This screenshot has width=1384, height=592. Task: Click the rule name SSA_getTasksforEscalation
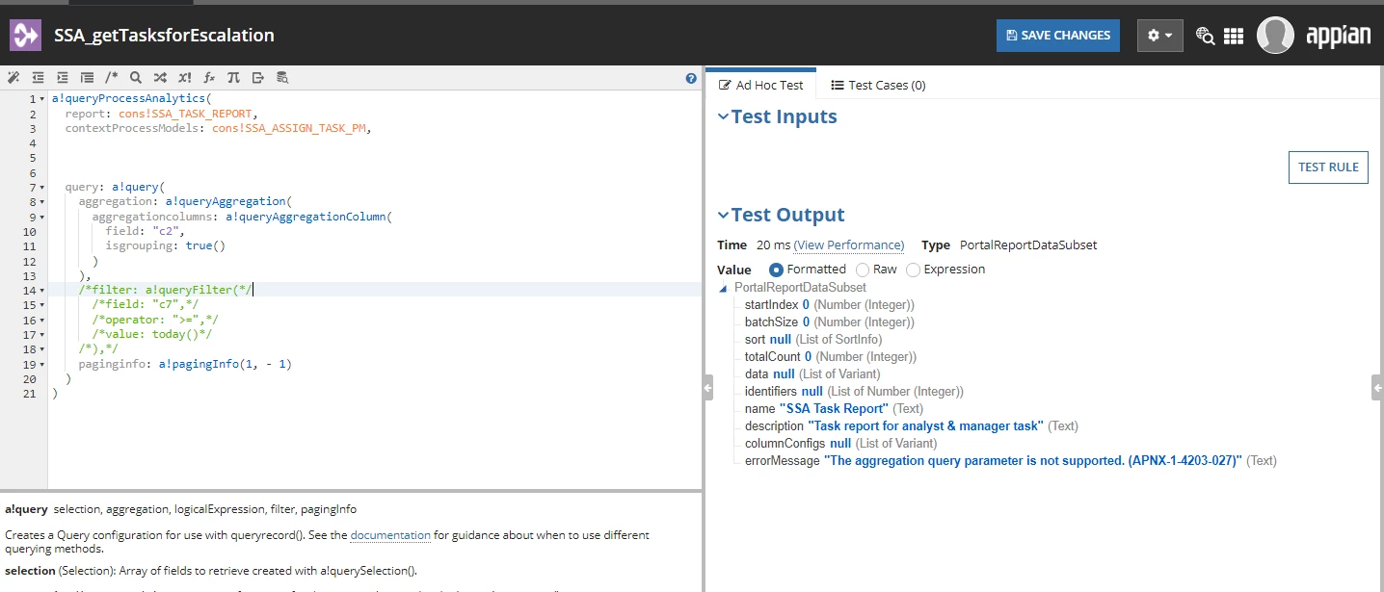[x=164, y=36]
